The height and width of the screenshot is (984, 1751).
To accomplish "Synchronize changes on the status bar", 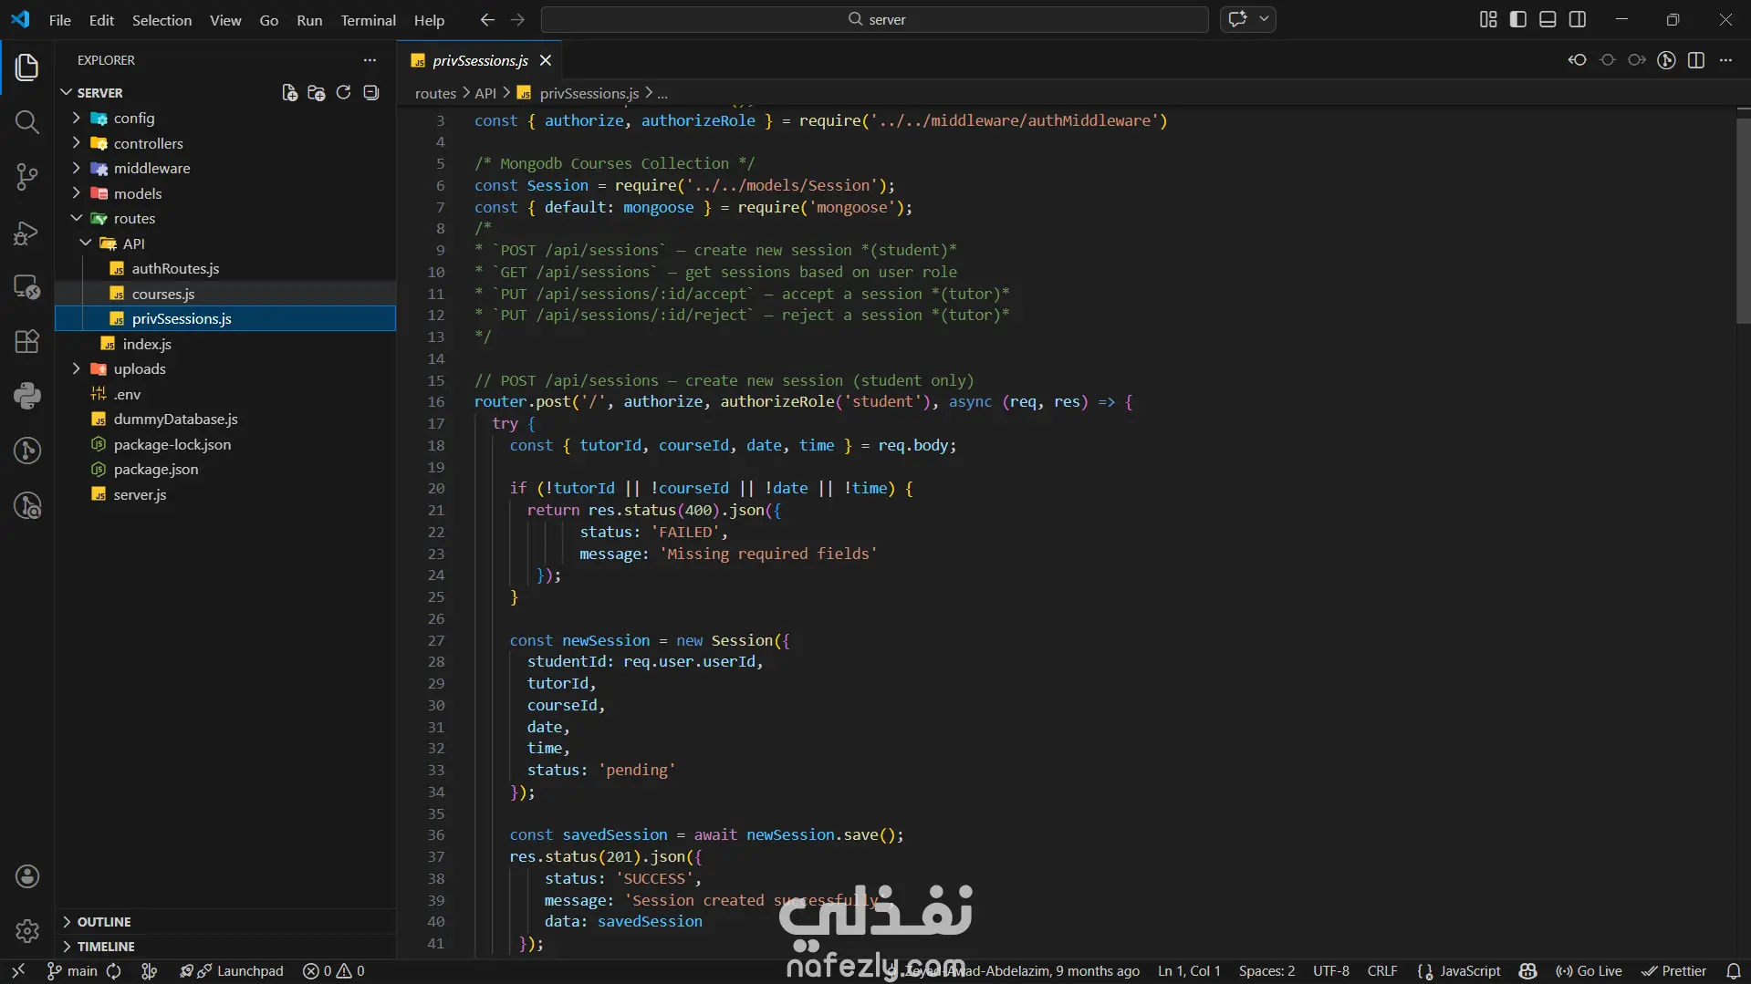I will point(114,971).
